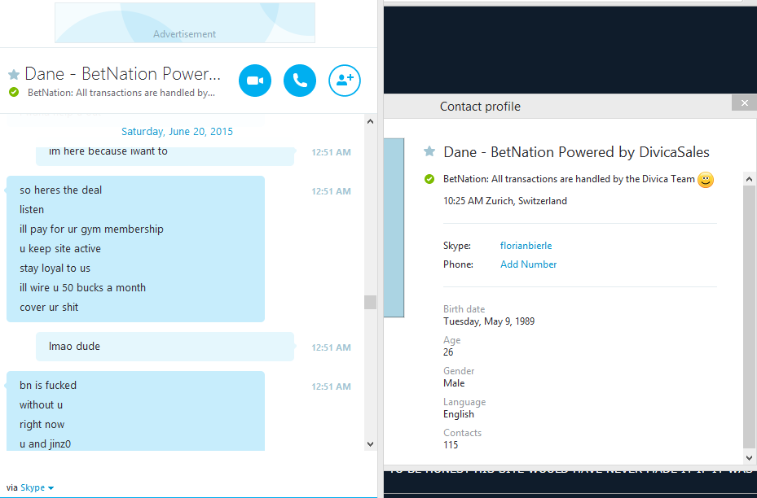The height and width of the screenshot is (498, 757).
Task: Click the line 'bn is fucked'
Action: (x=48, y=385)
